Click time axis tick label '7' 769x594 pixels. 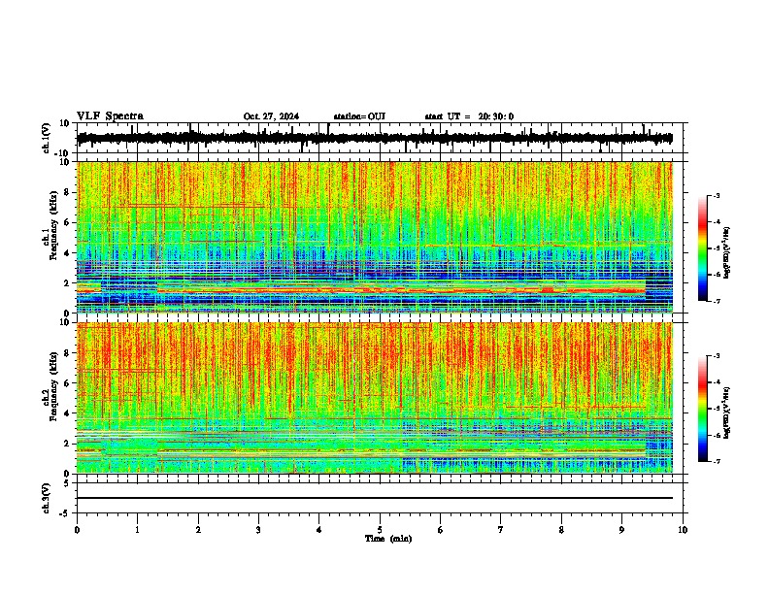tap(501, 530)
